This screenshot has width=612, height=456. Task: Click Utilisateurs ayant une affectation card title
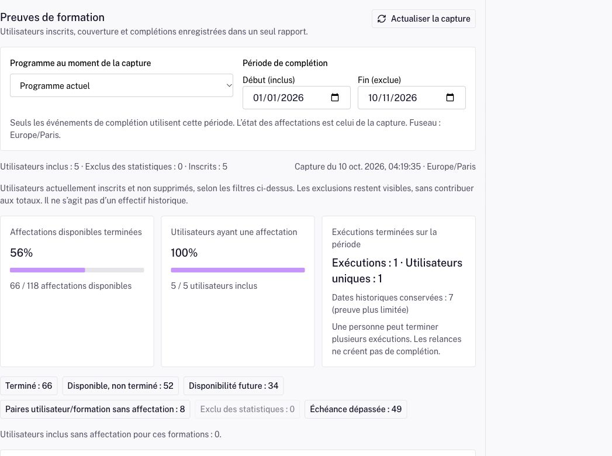234,232
